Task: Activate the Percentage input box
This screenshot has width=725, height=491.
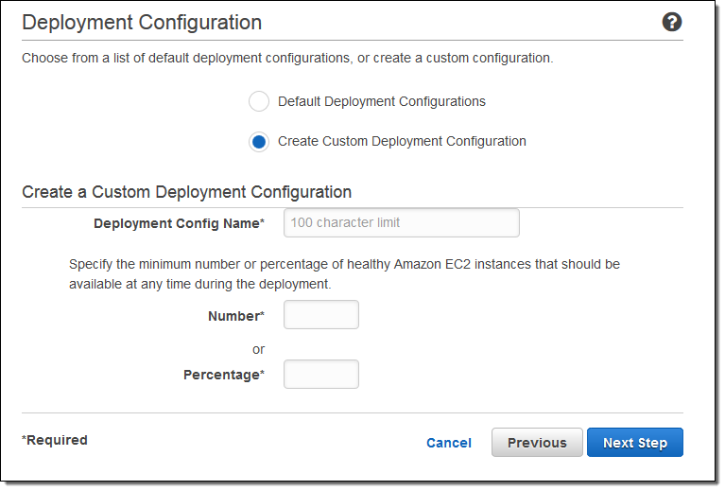Action: [x=321, y=375]
